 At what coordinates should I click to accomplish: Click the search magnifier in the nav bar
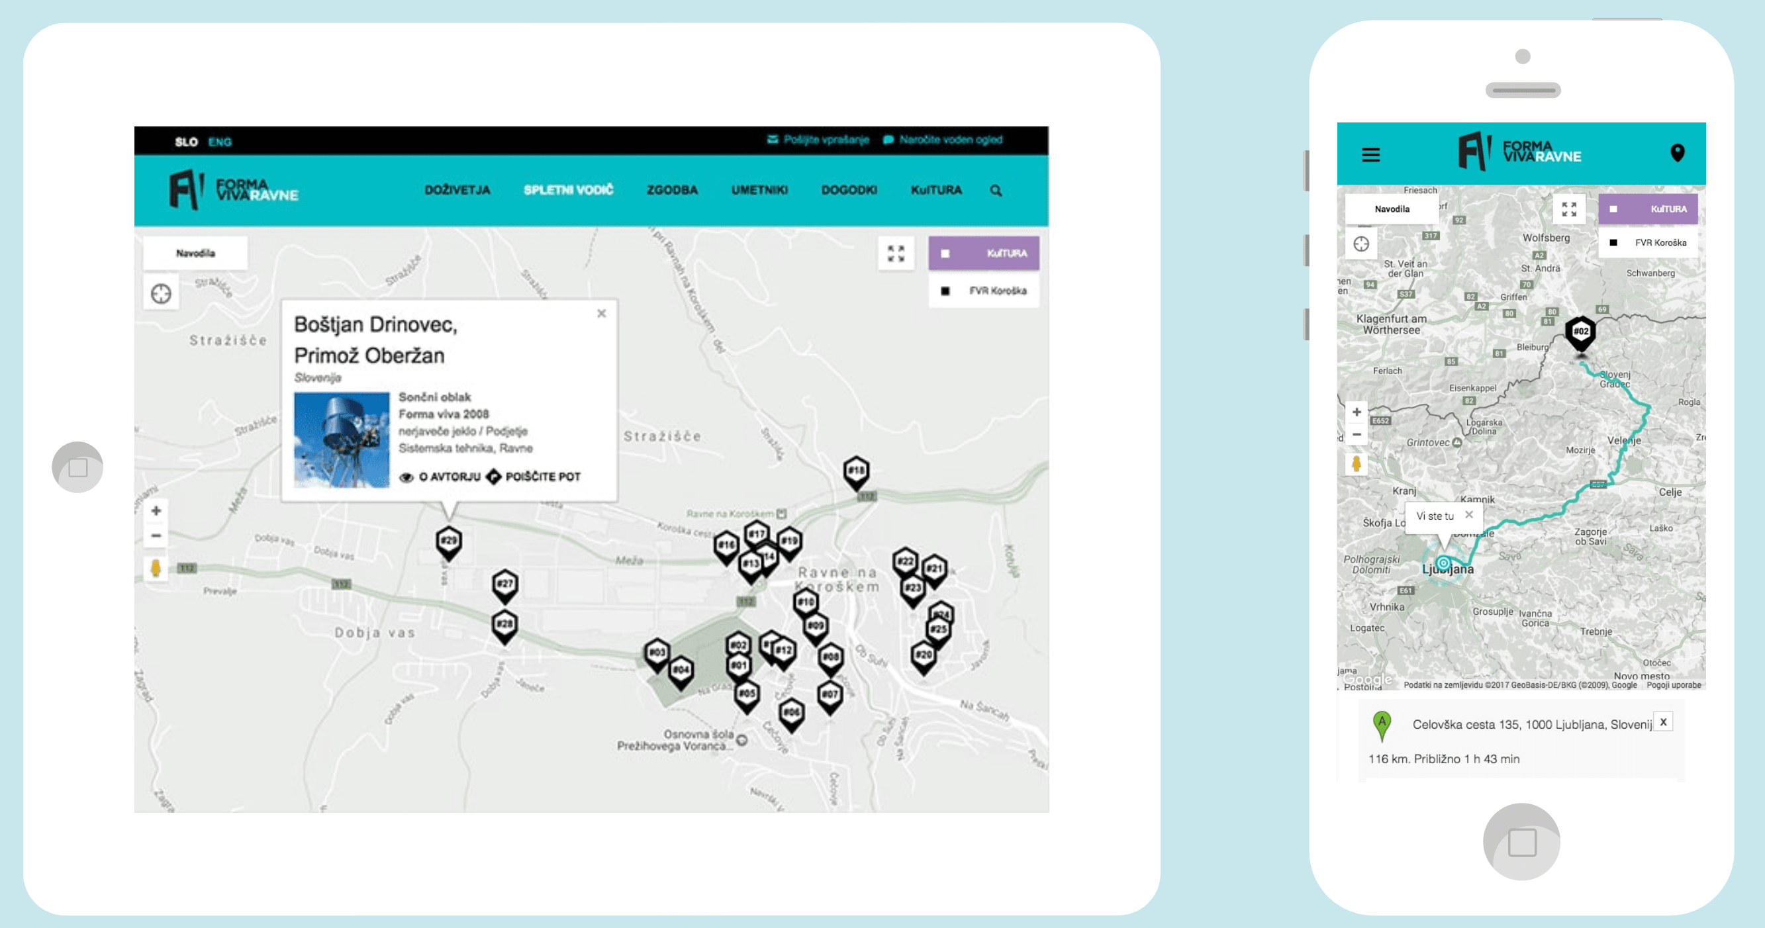point(996,191)
